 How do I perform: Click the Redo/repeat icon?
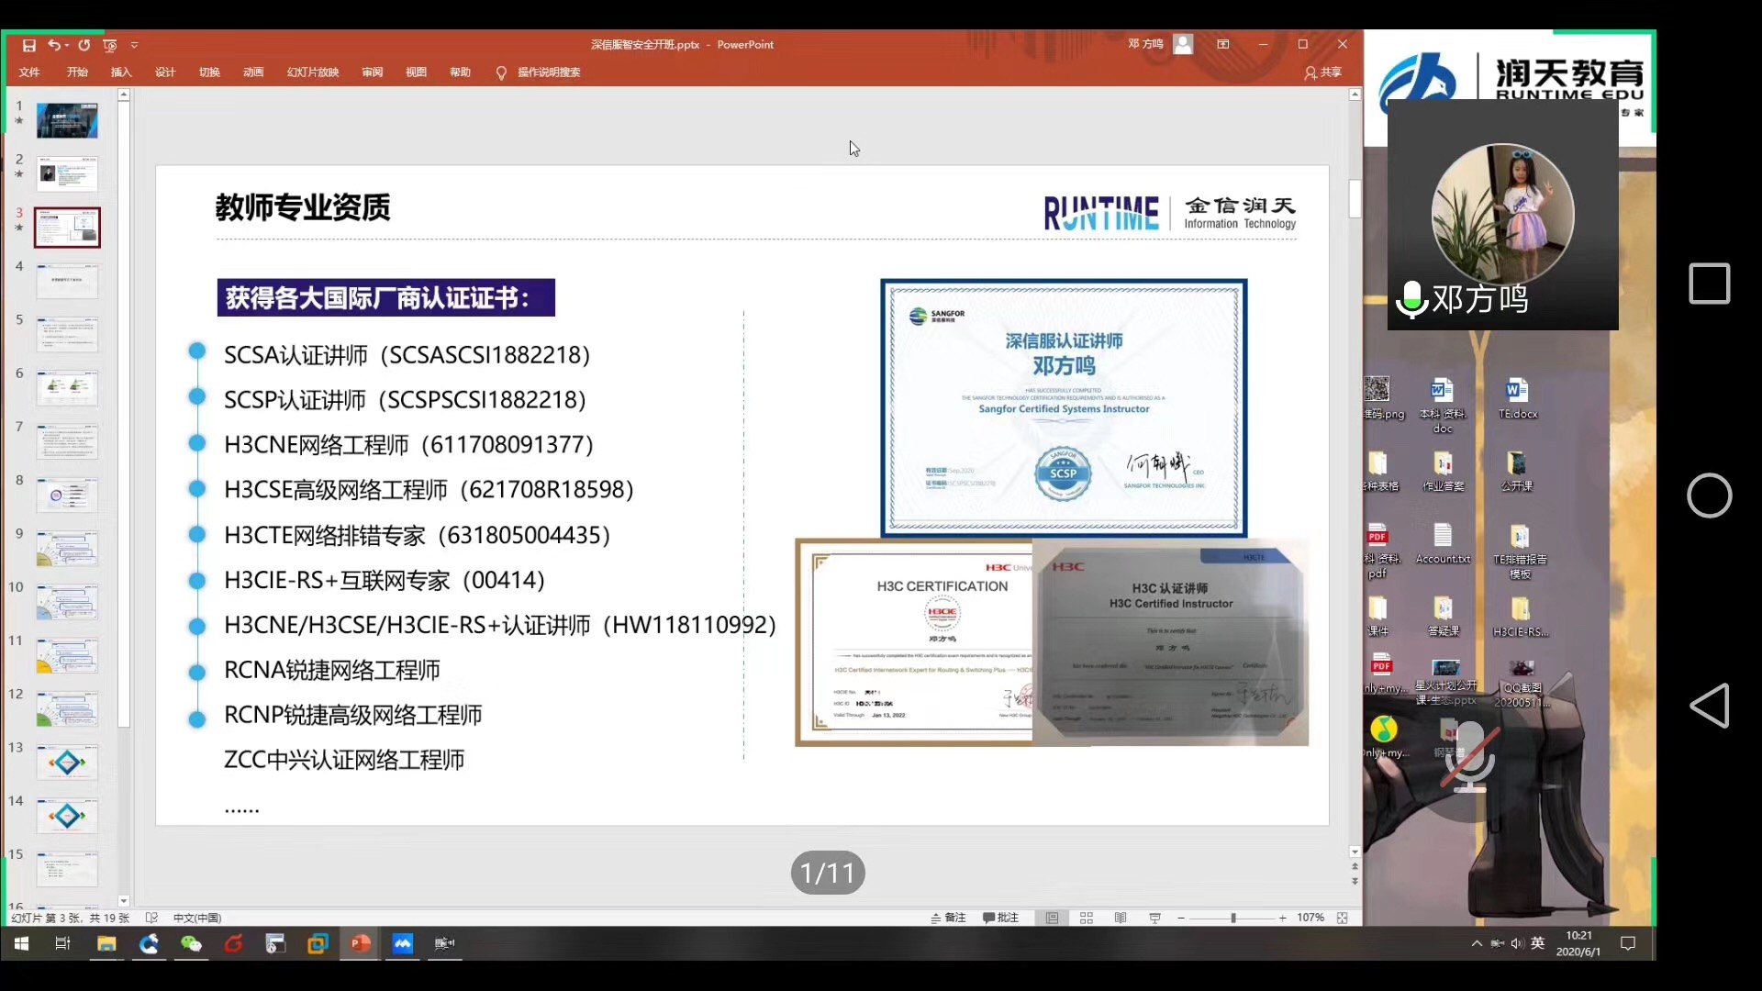pyautogui.click(x=84, y=45)
